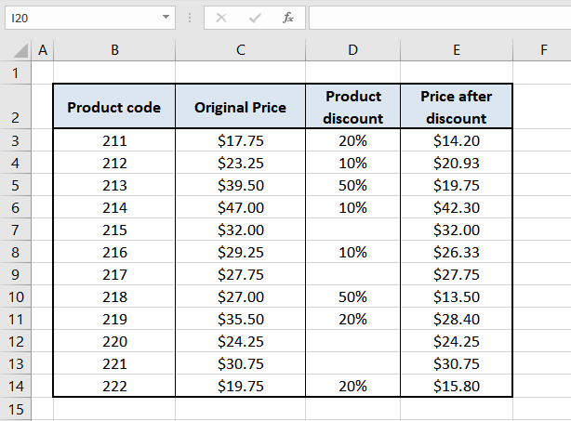The height and width of the screenshot is (421, 571).
Task: Click the Enter checkmark icon in formula bar
Action: [254, 18]
